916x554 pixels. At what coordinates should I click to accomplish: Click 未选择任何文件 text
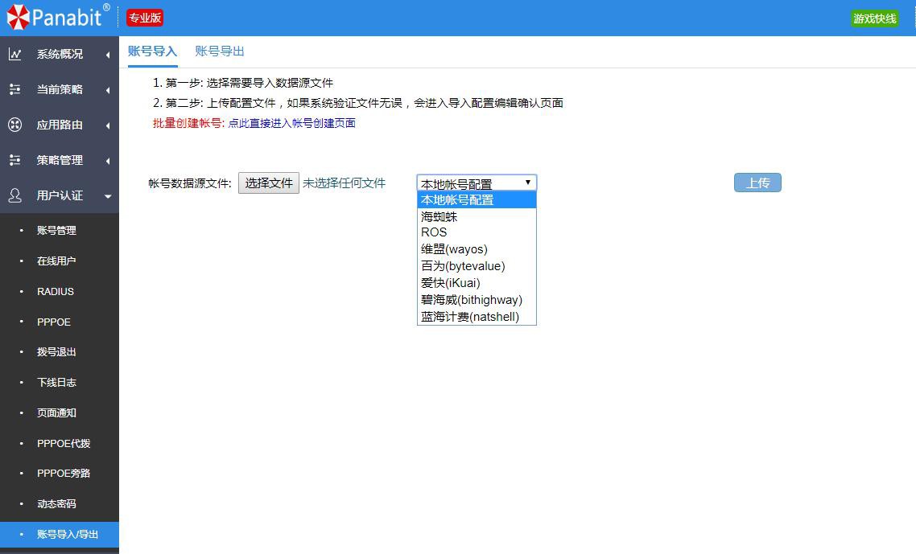(x=344, y=183)
